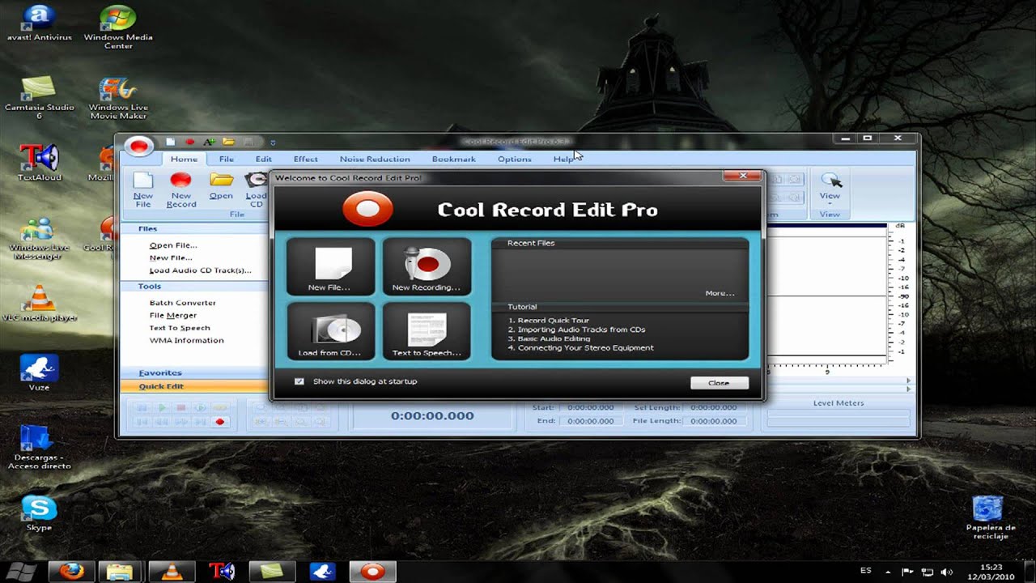The width and height of the screenshot is (1036, 583).
Task: Expand the Quick Edit panel section
Action: pos(194,386)
